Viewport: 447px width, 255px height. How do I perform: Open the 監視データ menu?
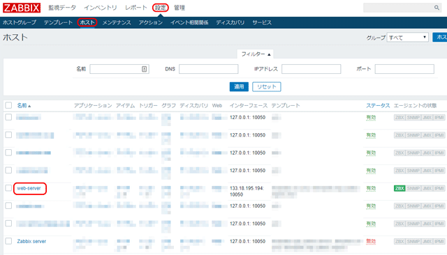click(62, 8)
